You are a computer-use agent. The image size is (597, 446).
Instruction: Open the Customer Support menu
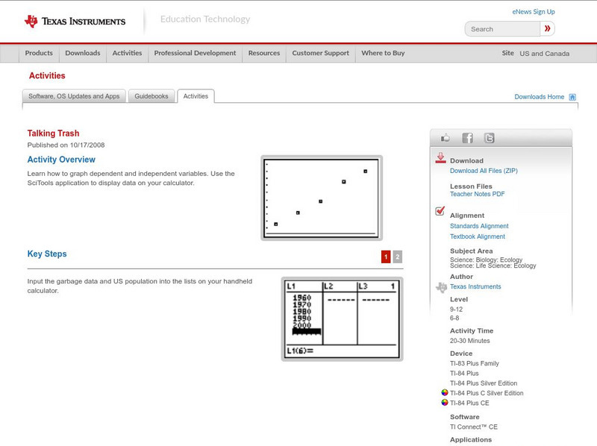pos(319,53)
